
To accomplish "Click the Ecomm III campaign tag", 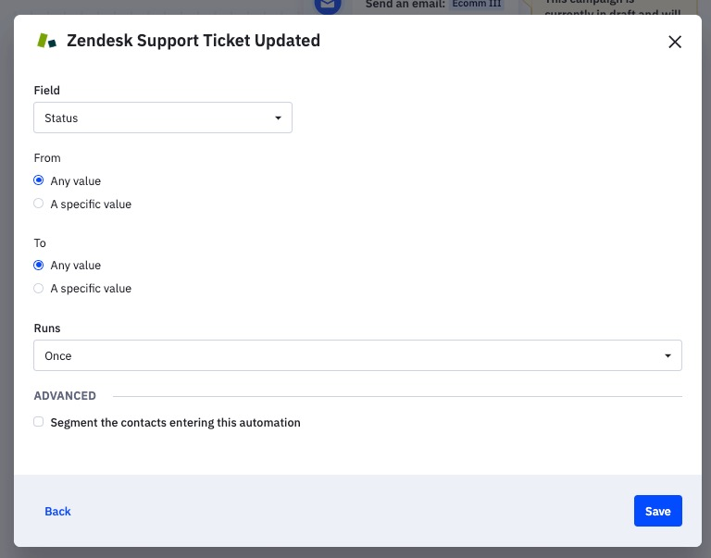I will click(x=477, y=5).
